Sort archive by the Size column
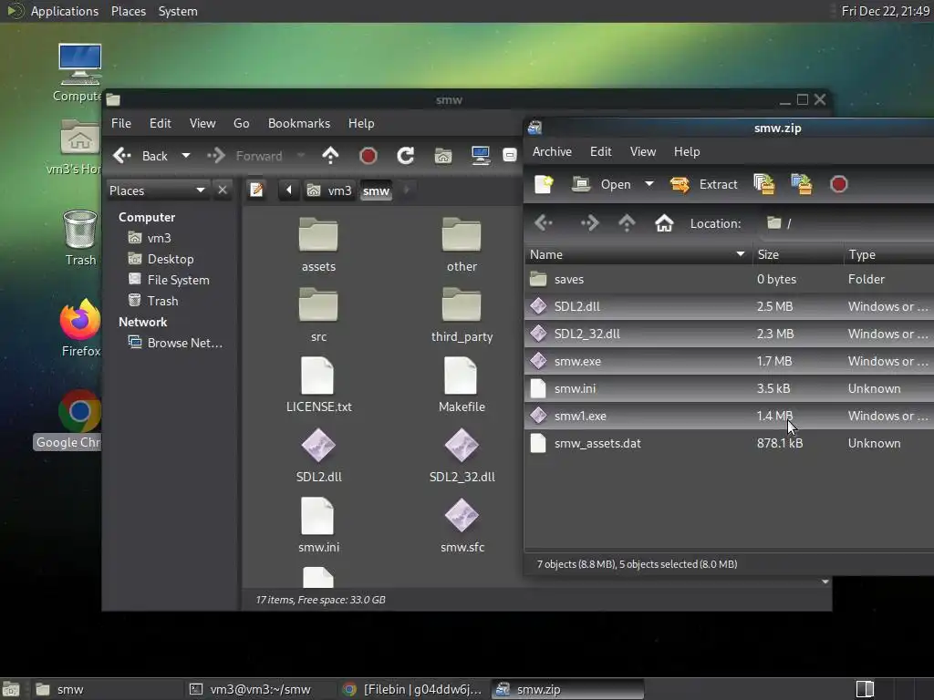The width and height of the screenshot is (934, 700). pos(798,255)
